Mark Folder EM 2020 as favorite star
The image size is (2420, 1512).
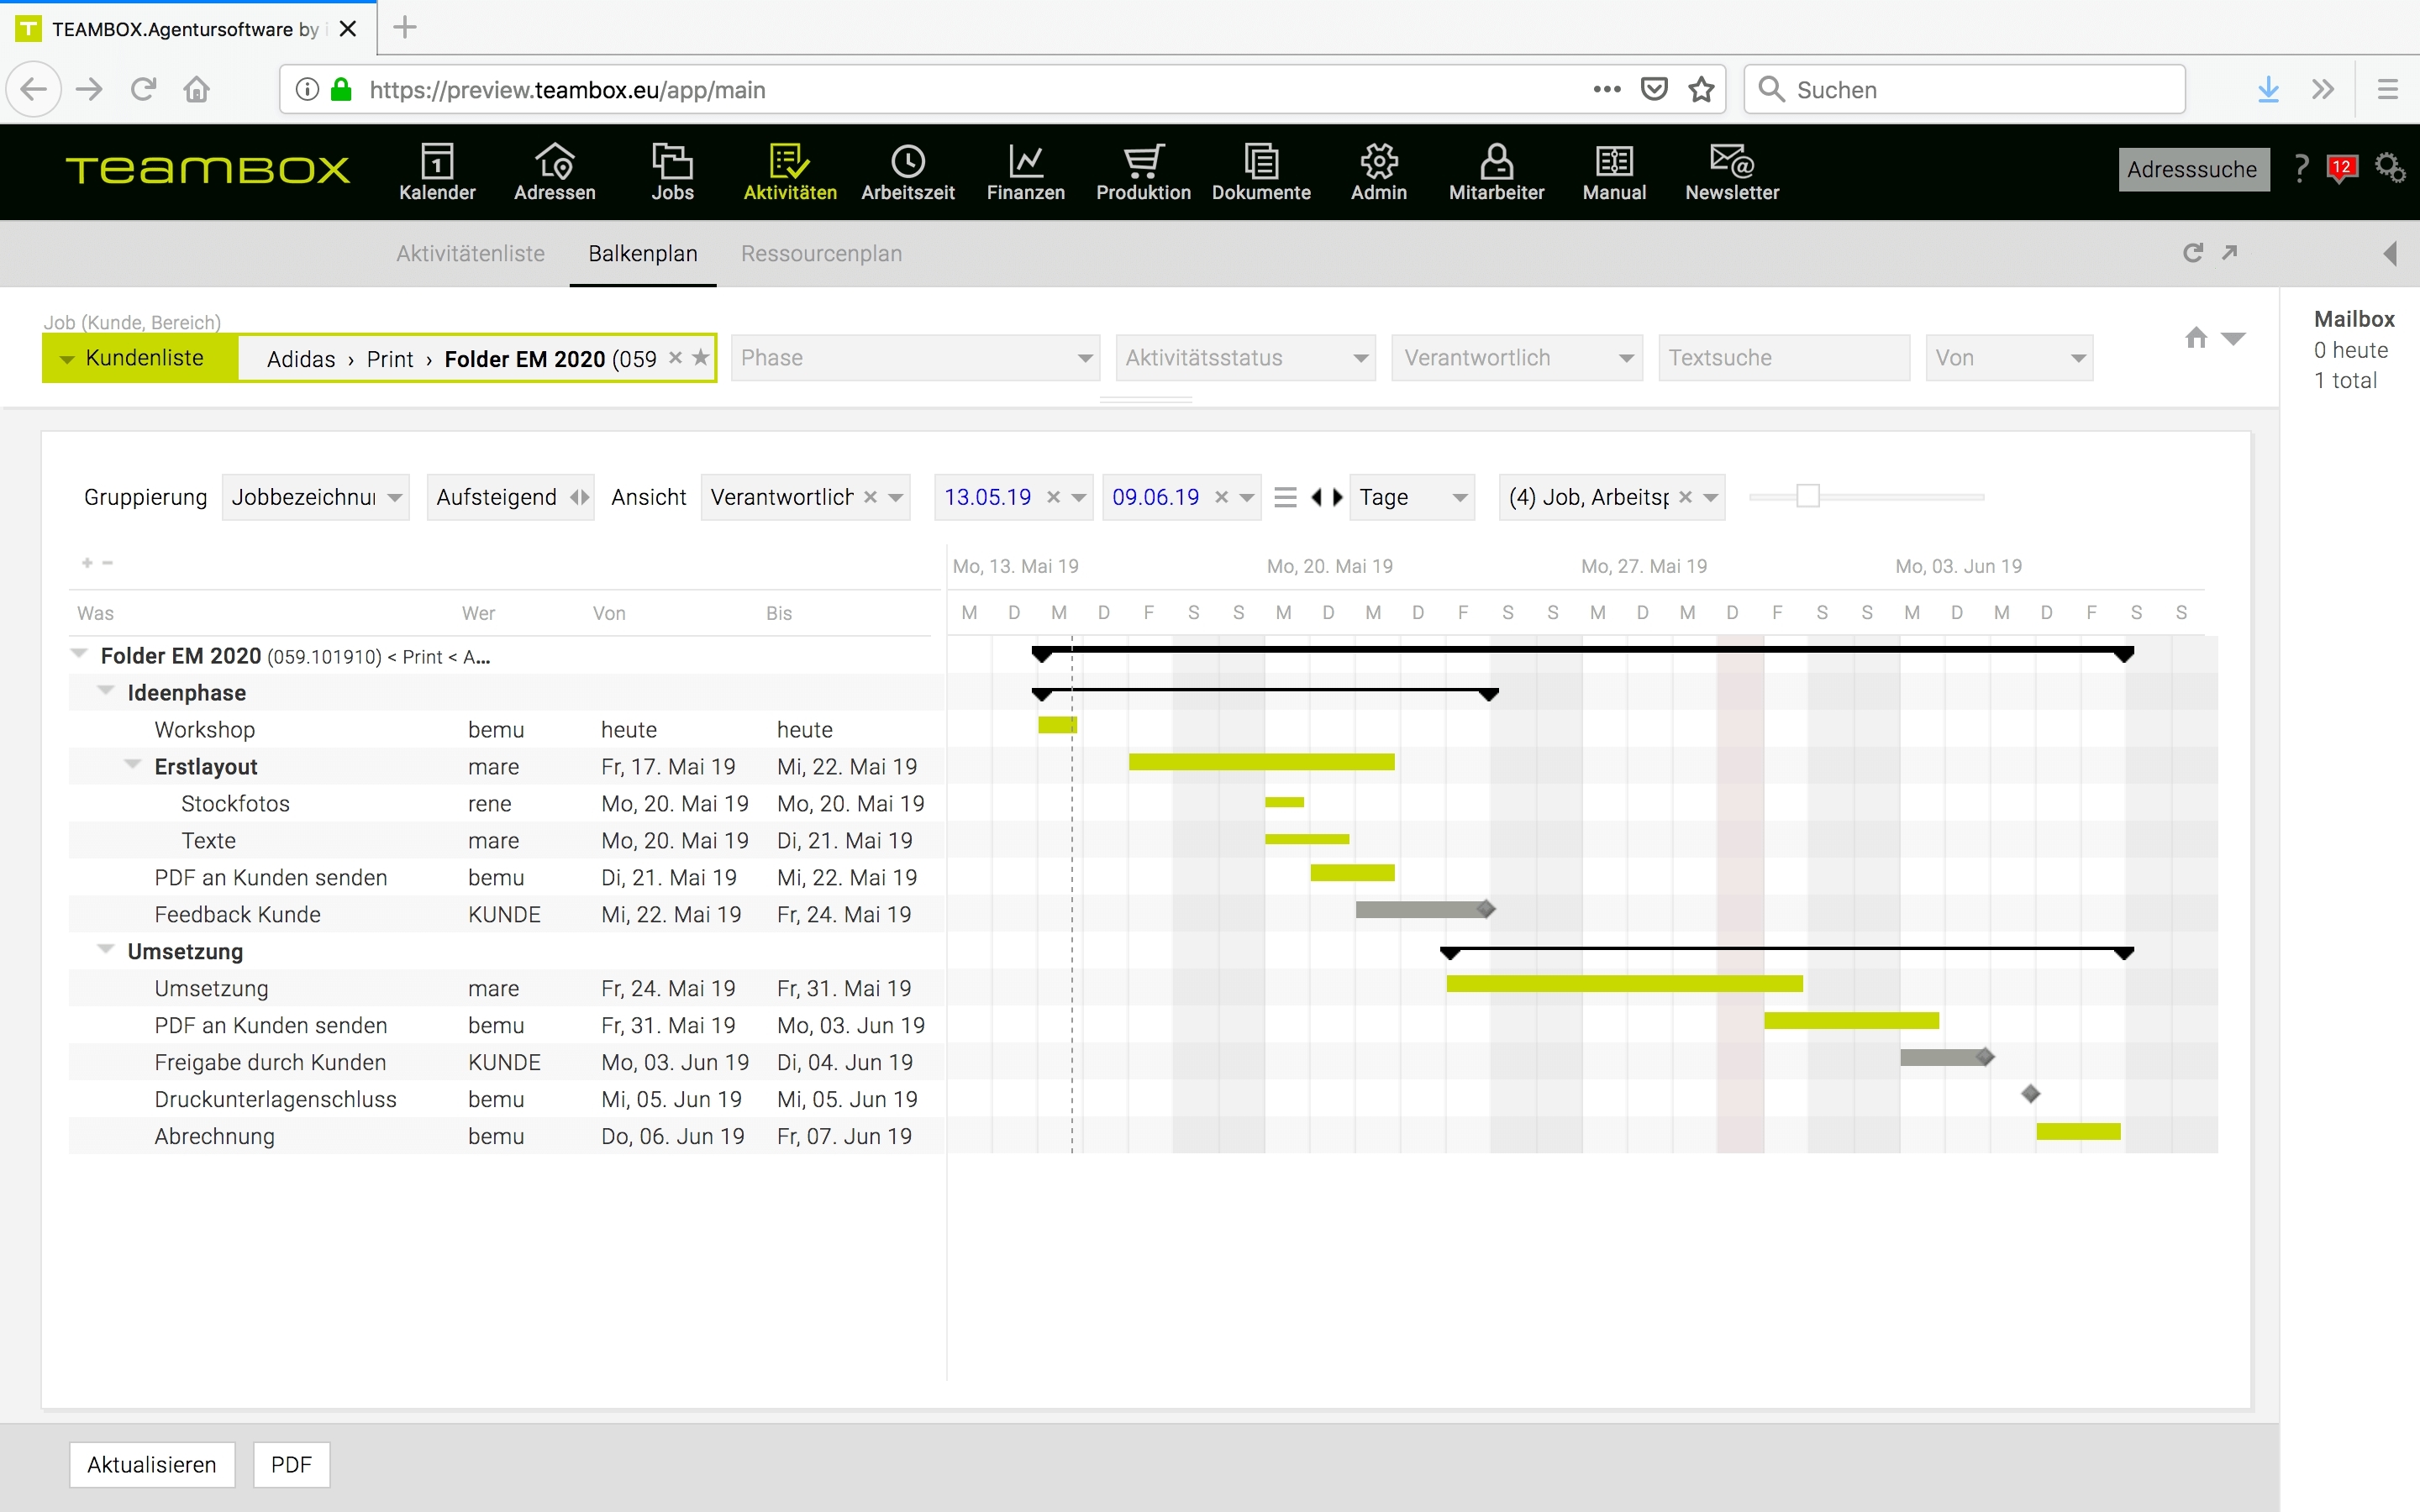(x=701, y=358)
